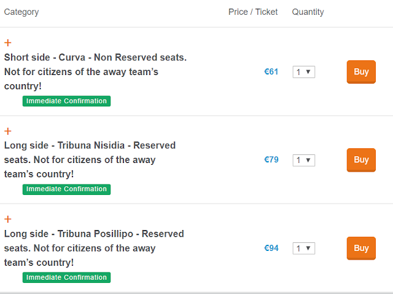Click the Price / Ticket column header
This screenshot has height=294, width=393.
[x=253, y=12]
